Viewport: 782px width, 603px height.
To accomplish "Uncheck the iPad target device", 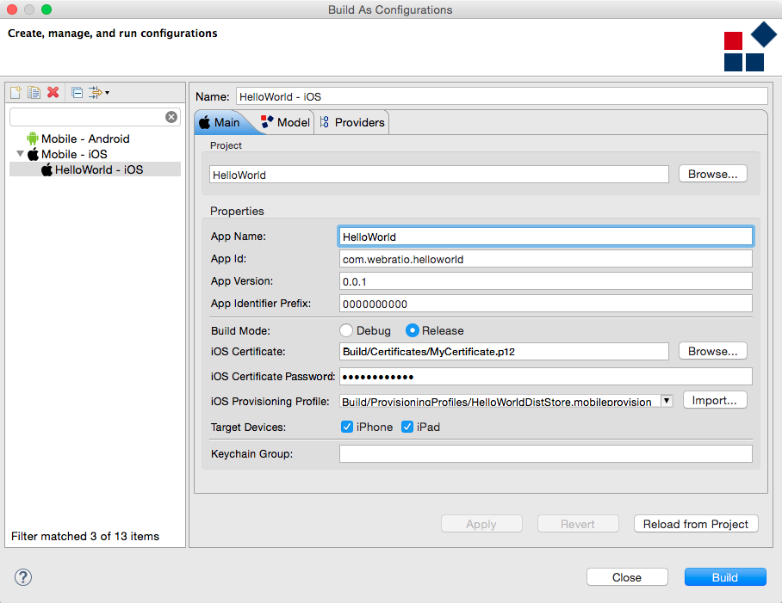I will tap(407, 427).
